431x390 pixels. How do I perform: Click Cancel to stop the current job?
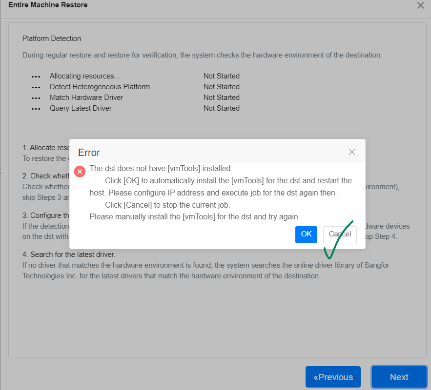click(x=340, y=234)
